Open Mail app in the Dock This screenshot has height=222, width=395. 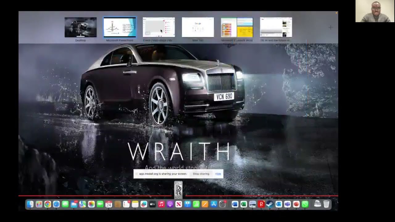[x=74, y=204]
